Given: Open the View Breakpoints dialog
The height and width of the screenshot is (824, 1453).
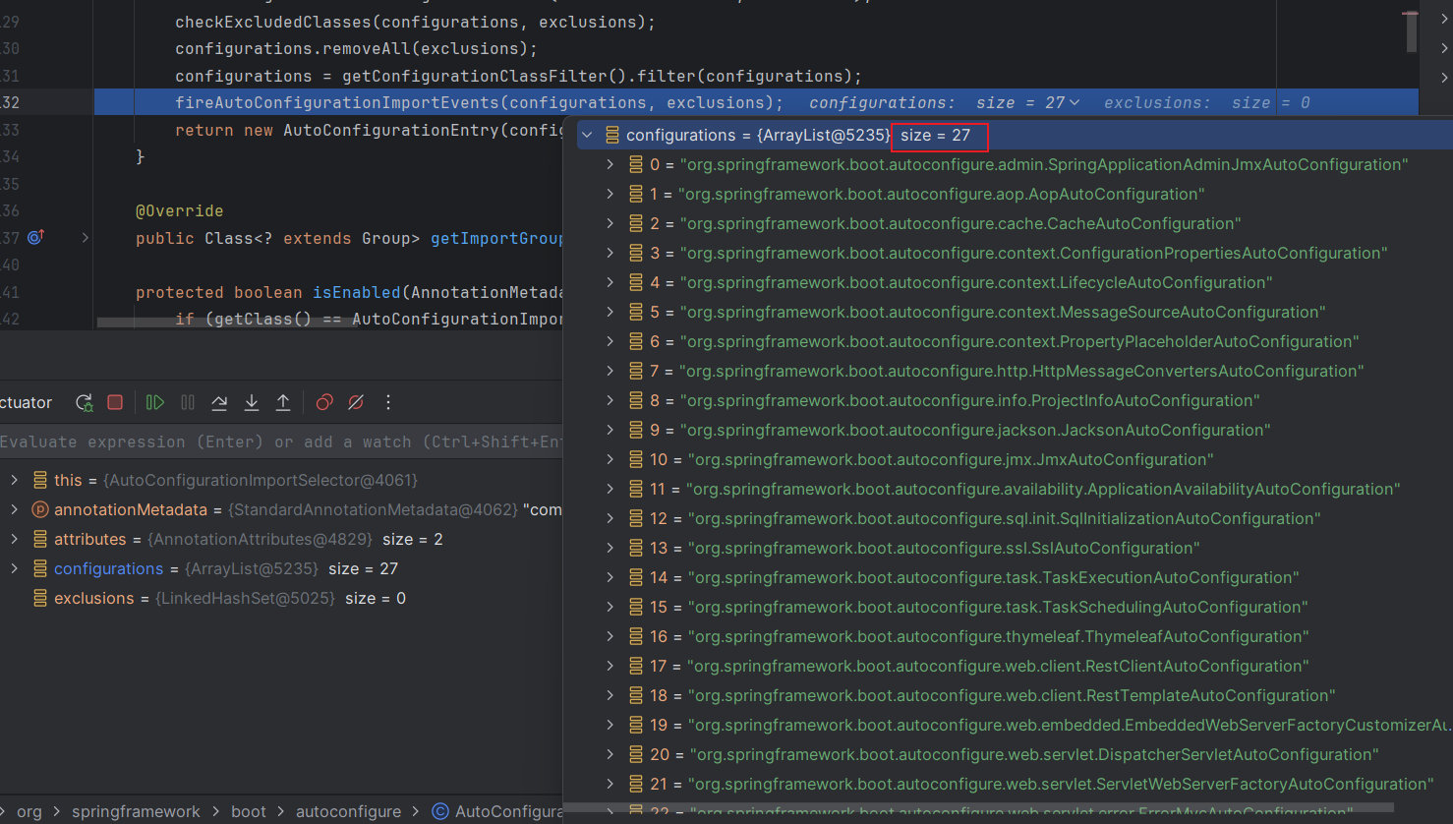Looking at the screenshot, I should (x=324, y=402).
